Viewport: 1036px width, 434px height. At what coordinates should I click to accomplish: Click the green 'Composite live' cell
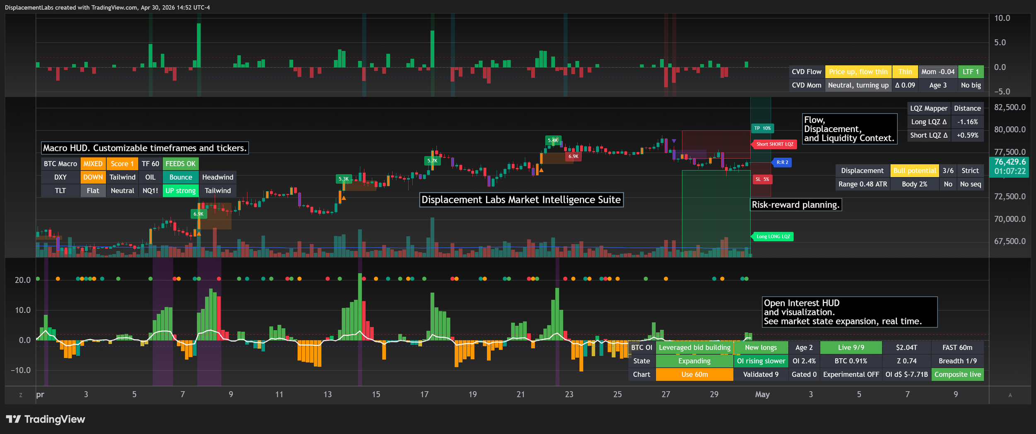[957, 374]
